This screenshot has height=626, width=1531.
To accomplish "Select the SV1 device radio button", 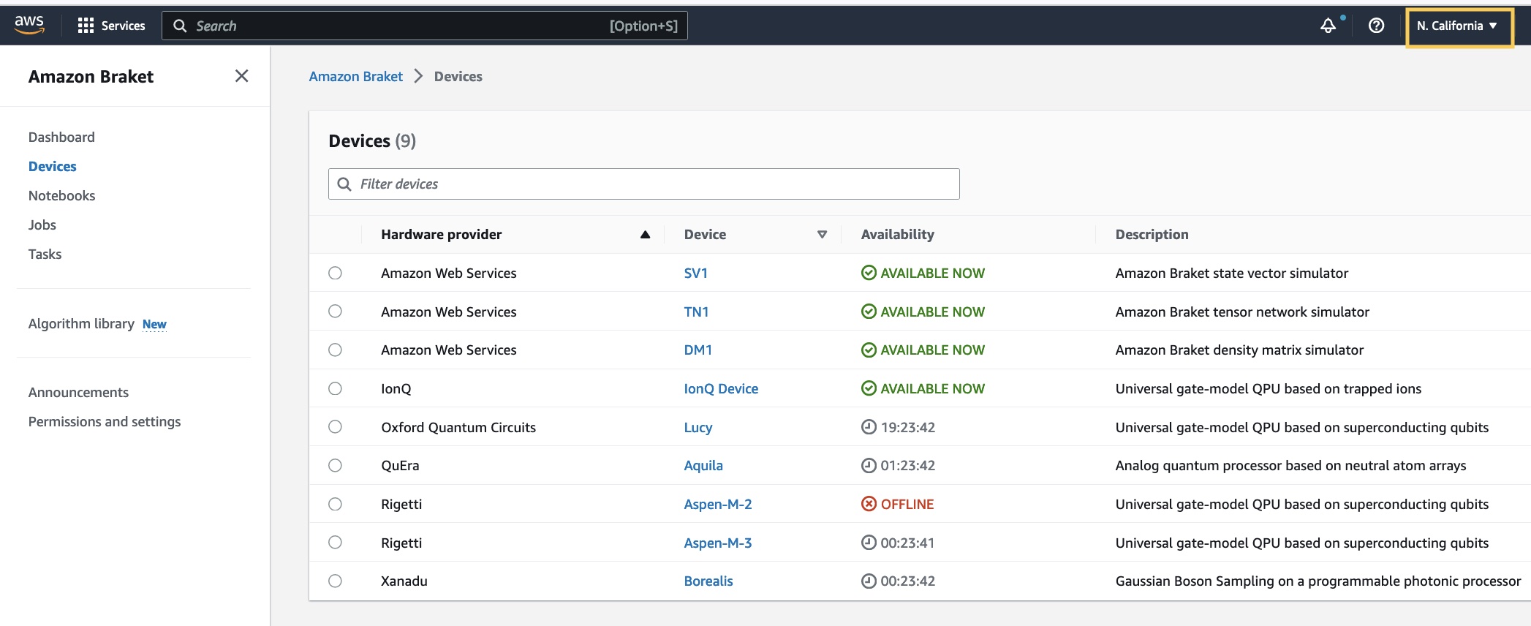I will (335, 273).
